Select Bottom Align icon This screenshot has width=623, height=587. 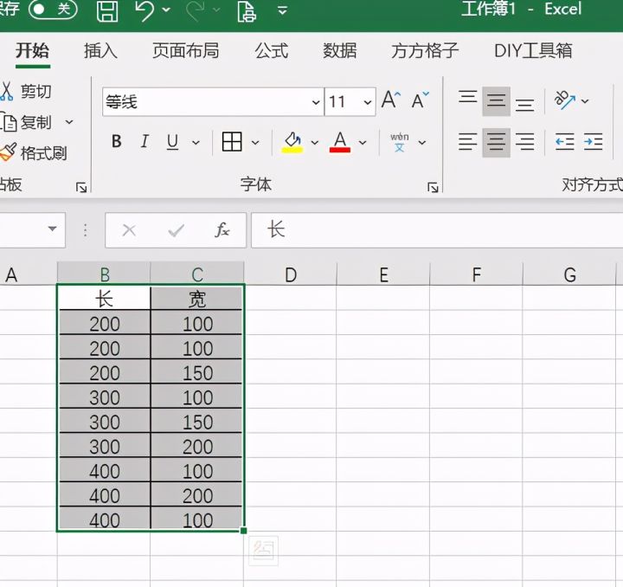pos(525,105)
